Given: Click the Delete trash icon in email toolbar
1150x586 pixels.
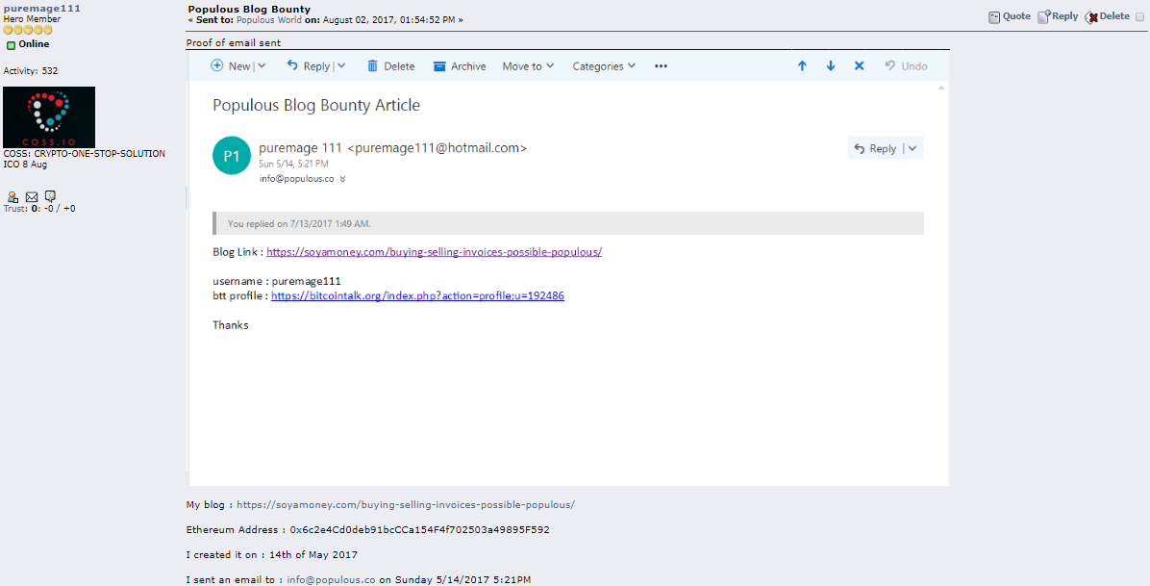Looking at the screenshot, I should point(372,66).
